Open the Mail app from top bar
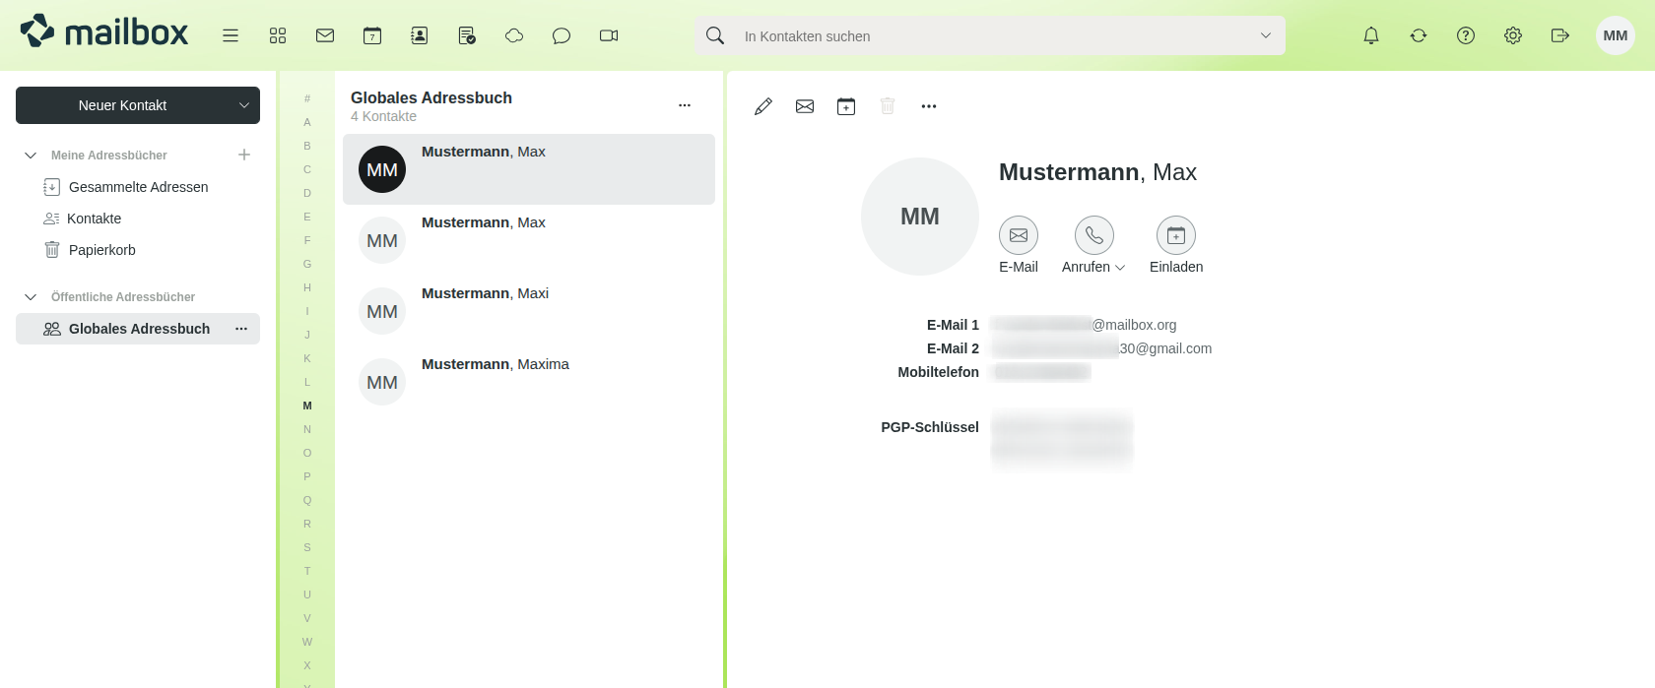This screenshot has height=688, width=1655. [x=325, y=35]
